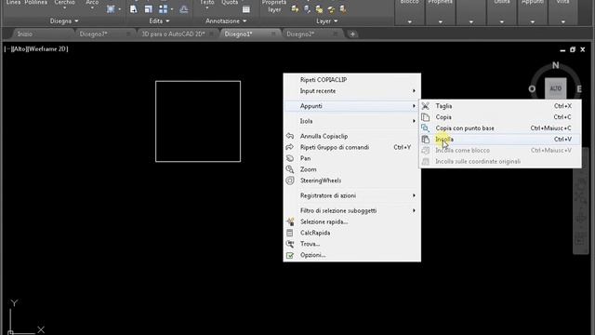595x335 pixels.
Task: Click the N compass direction on ViewCube
Action: tap(556, 65)
